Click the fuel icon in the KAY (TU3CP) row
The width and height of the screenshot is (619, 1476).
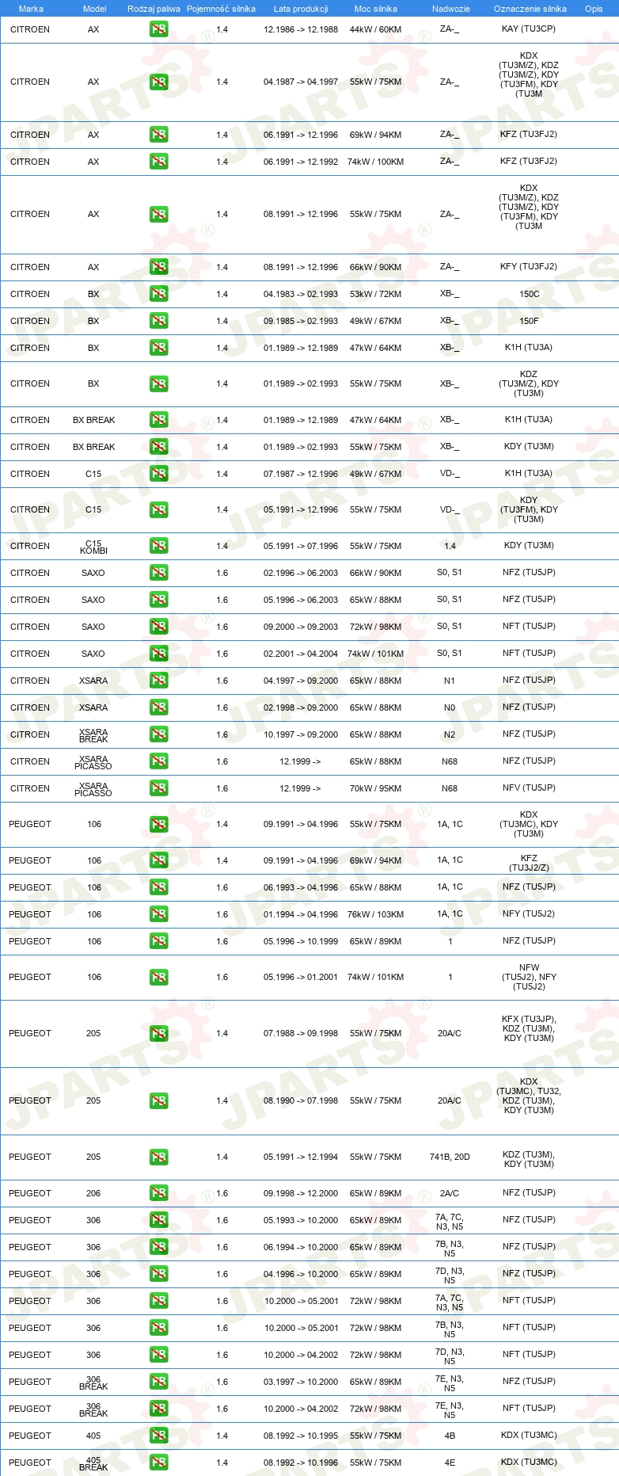pyautogui.click(x=158, y=29)
